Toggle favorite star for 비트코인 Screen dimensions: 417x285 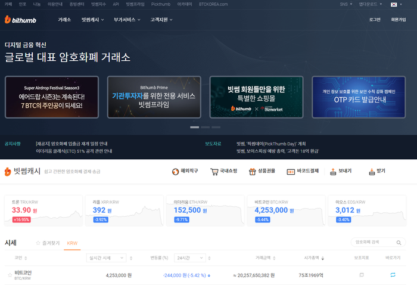click(x=10, y=275)
